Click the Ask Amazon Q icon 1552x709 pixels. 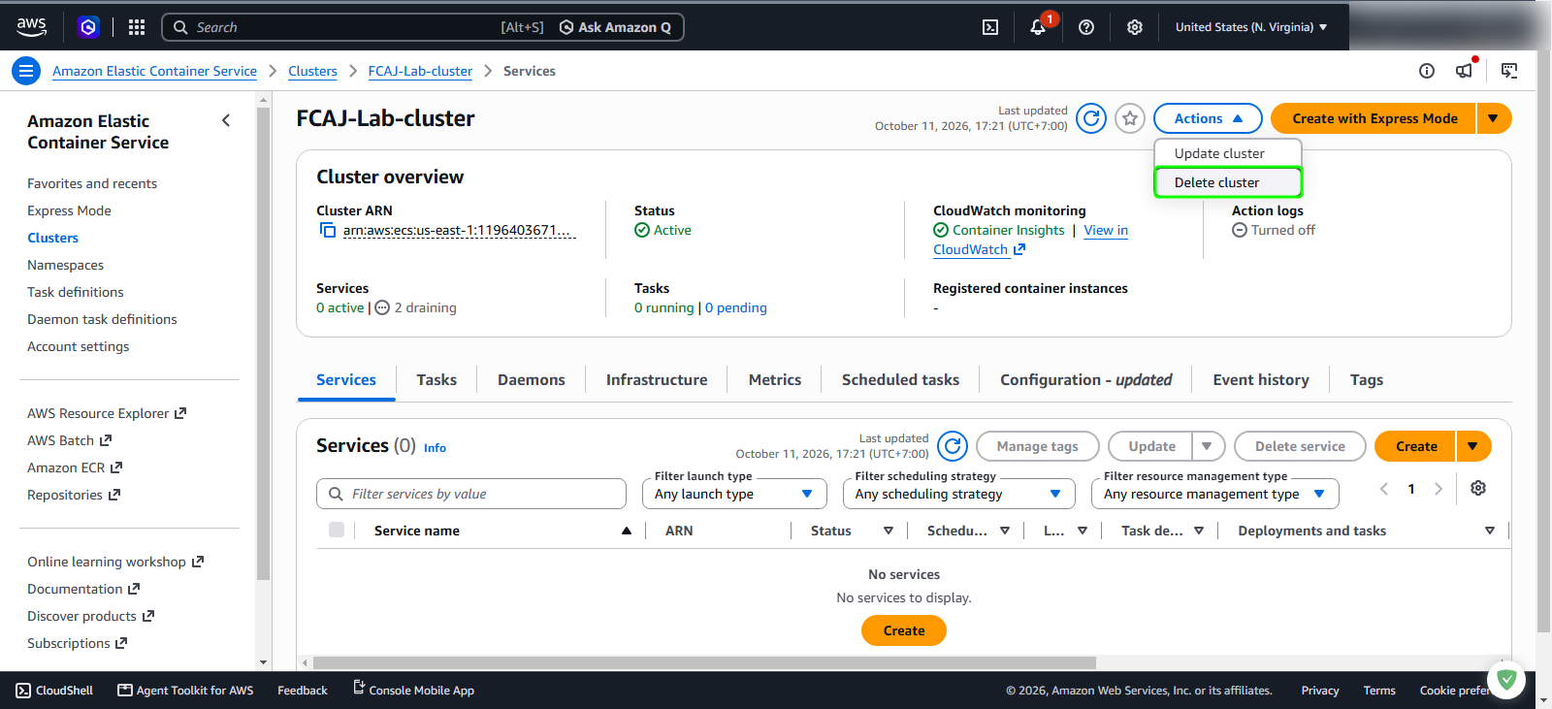(566, 27)
